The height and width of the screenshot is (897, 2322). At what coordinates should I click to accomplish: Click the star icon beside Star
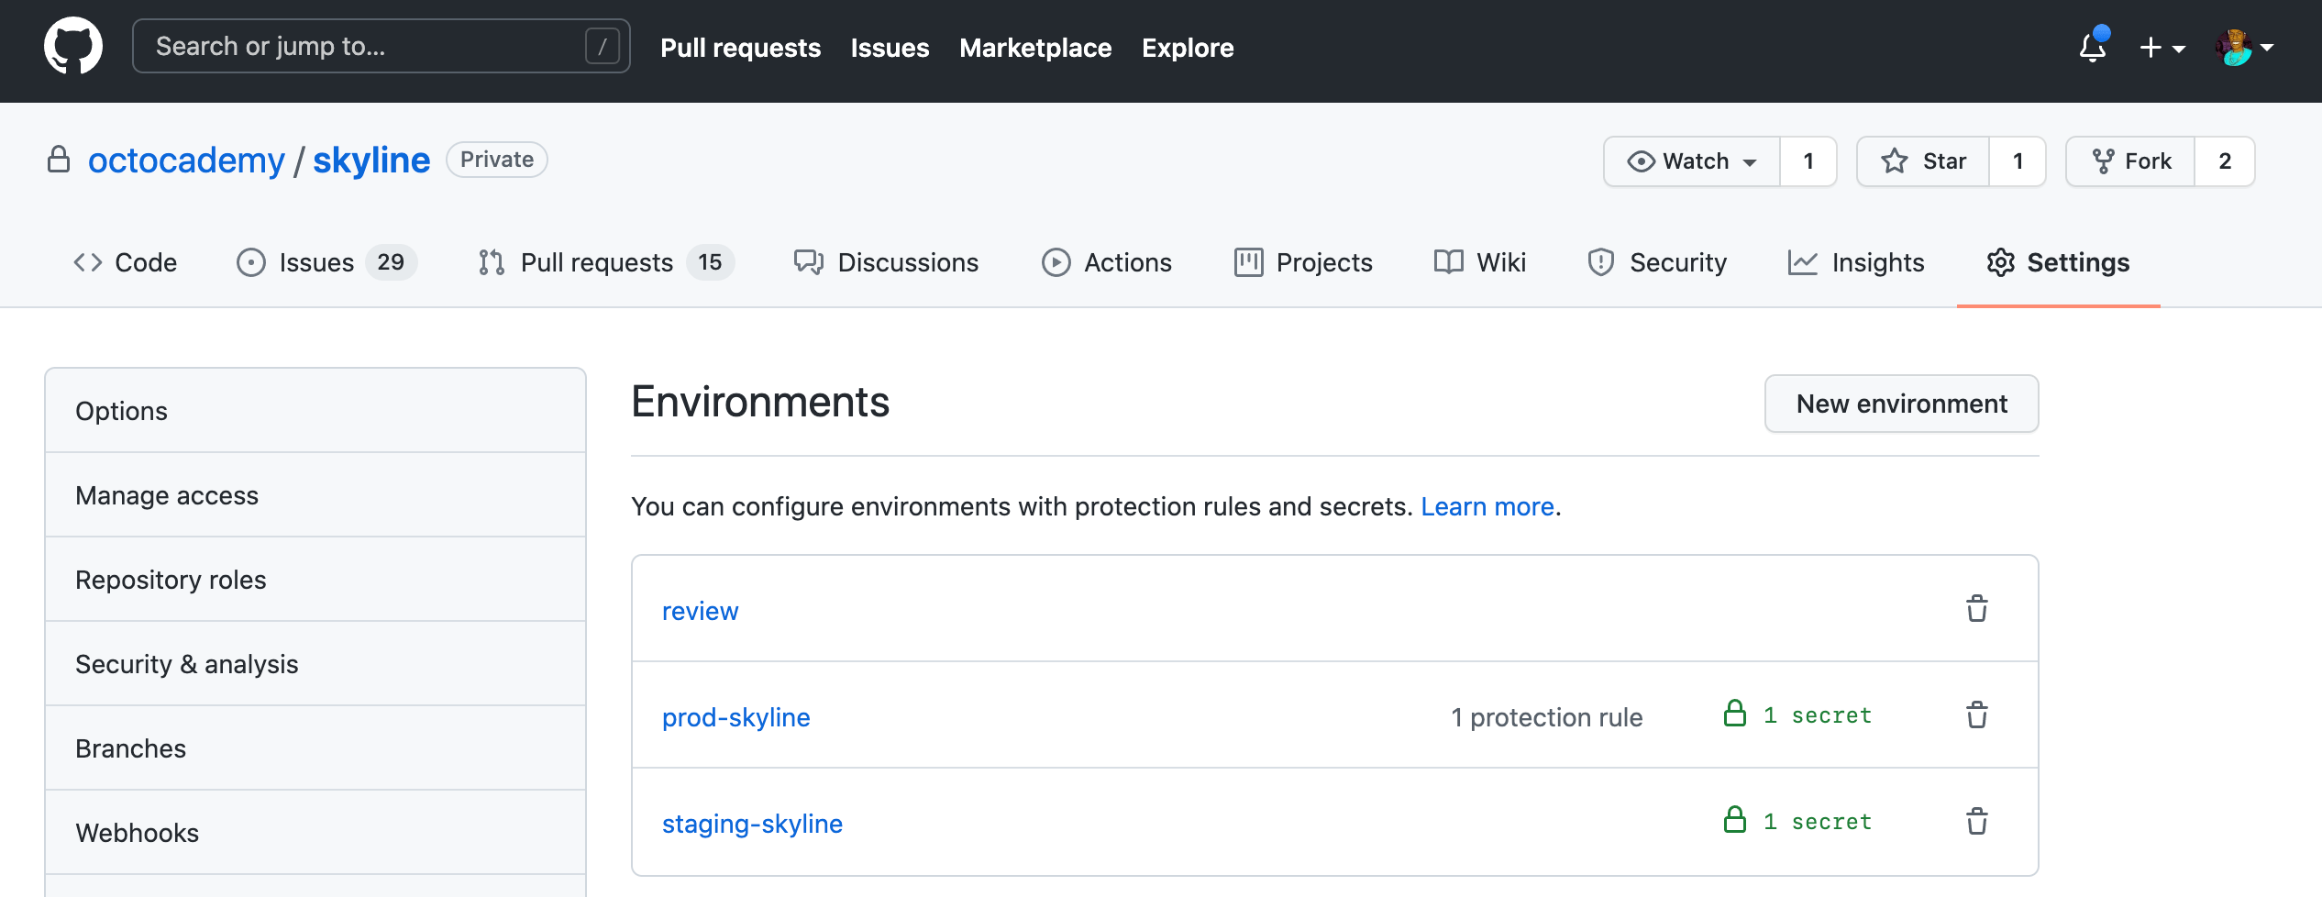pyautogui.click(x=1894, y=161)
